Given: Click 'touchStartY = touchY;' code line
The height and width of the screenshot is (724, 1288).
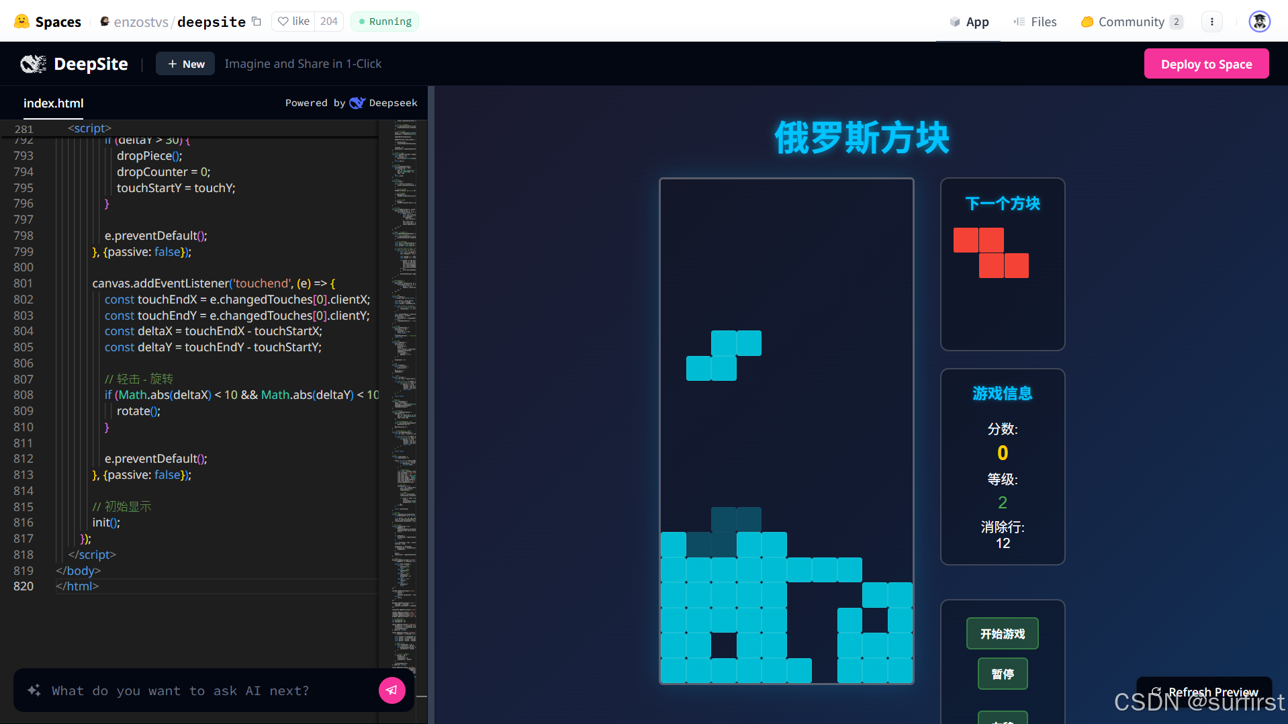Looking at the screenshot, I should point(176,188).
